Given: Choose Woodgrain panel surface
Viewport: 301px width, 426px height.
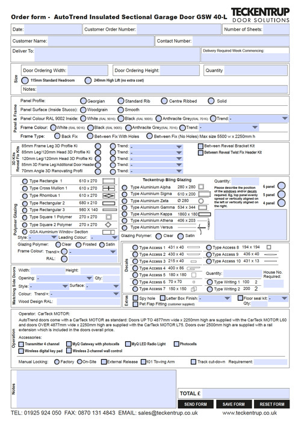Looking at the screenshot, I should click(83, 110).
